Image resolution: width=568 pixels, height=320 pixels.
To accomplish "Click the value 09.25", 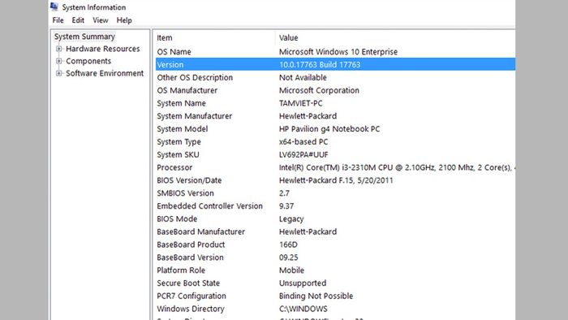I will (x=289, y=257).
